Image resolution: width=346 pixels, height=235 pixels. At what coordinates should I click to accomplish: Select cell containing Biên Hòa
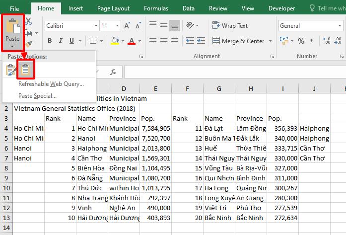(92, 168)
